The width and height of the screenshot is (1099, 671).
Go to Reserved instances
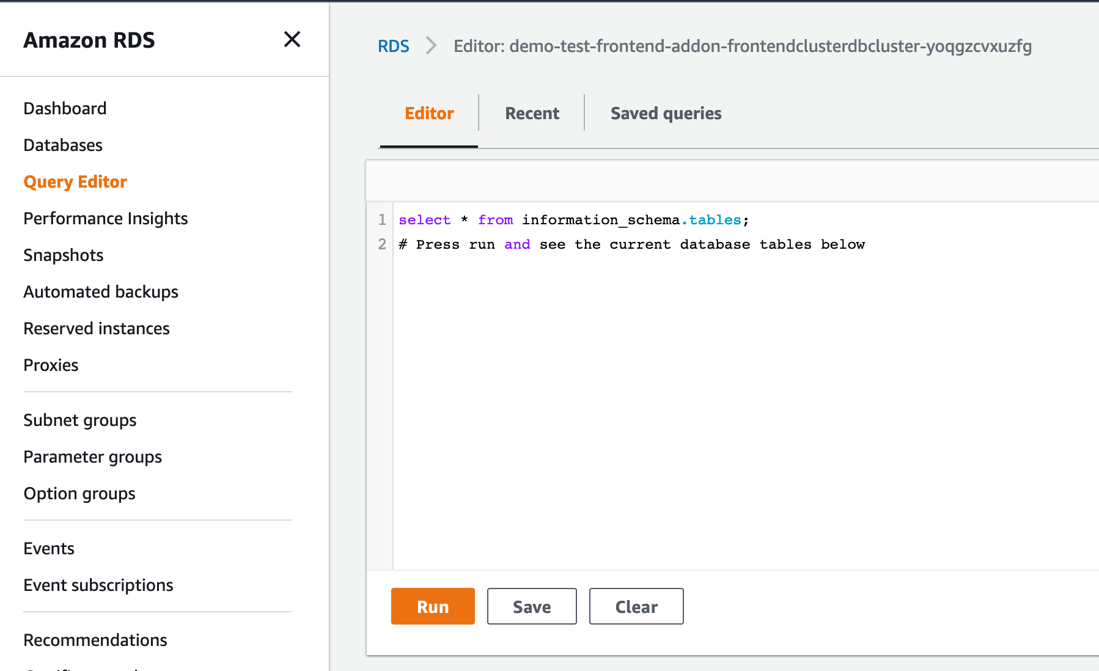pos(97,328)
